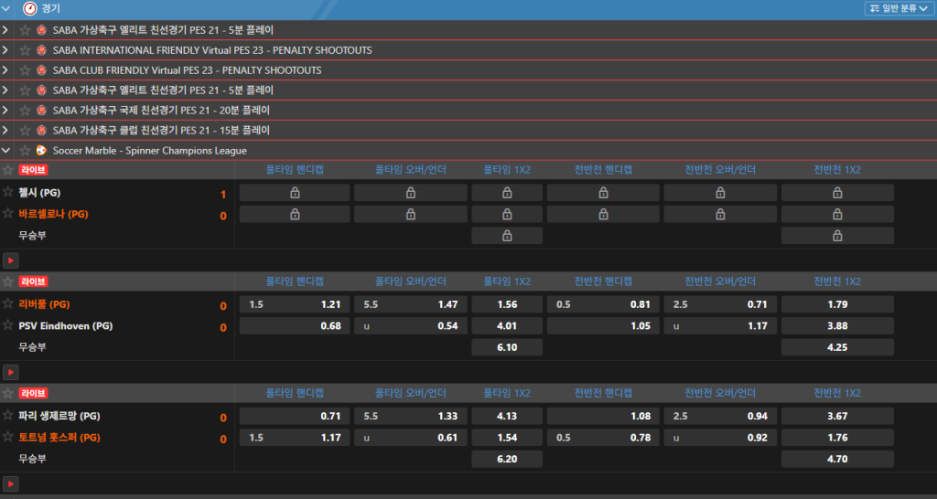Select PSV first-half under odds 1.17
The width and height of the screenshot is (937, 499).
pyautogui.click(x=720, y=326)
